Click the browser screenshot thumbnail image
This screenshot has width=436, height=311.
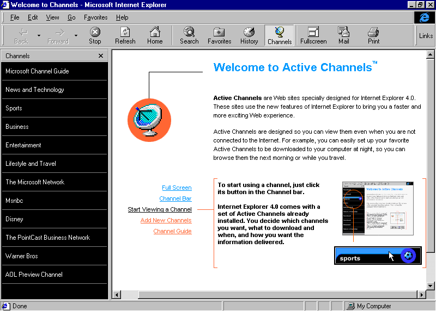(378, 209)
